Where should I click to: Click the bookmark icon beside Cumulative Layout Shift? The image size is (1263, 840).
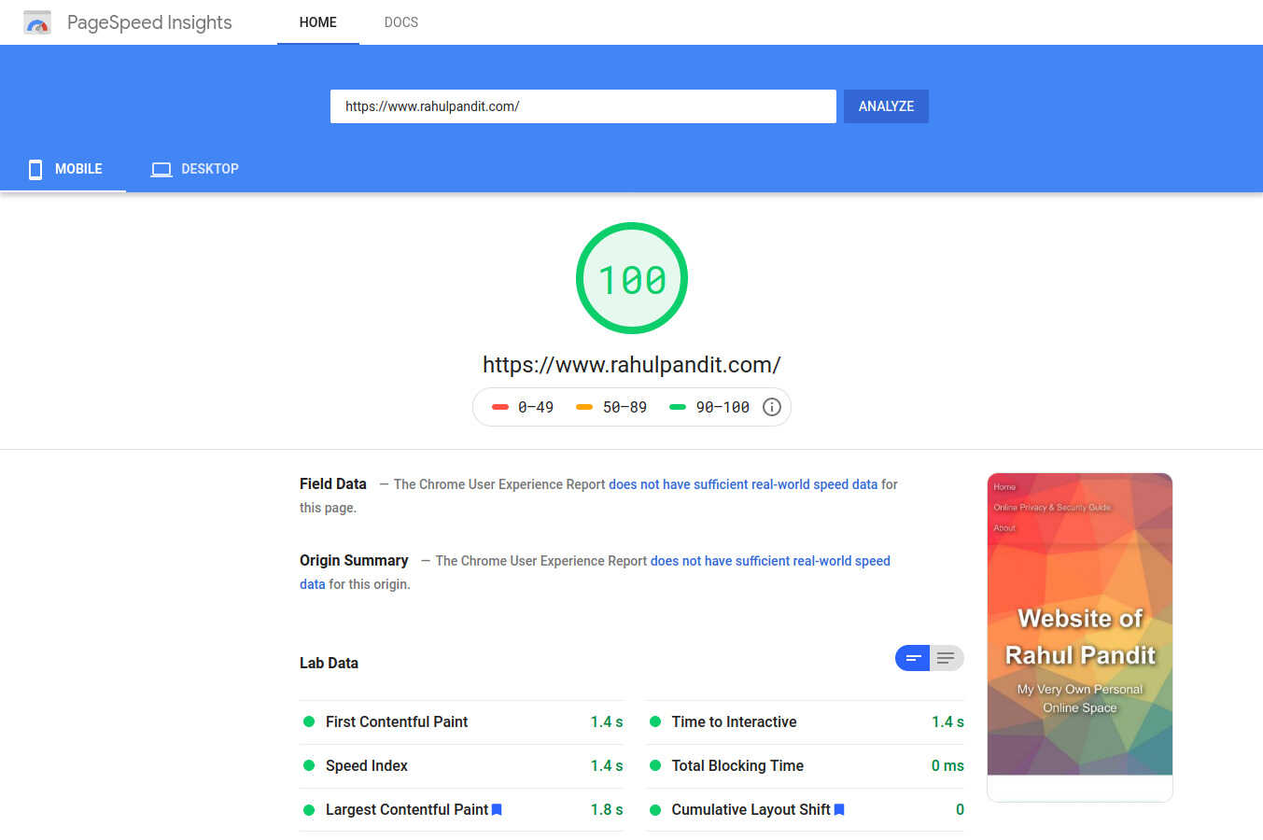pos(838,809)
